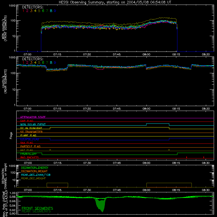Screen dimensions: 217x217
Task: Select green detector 6 in front segments legend
Action: [x=43, y=11]
